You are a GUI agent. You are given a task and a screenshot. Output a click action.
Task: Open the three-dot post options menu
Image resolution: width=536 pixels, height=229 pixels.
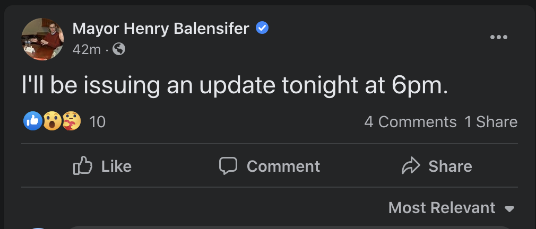pos(499,37)
